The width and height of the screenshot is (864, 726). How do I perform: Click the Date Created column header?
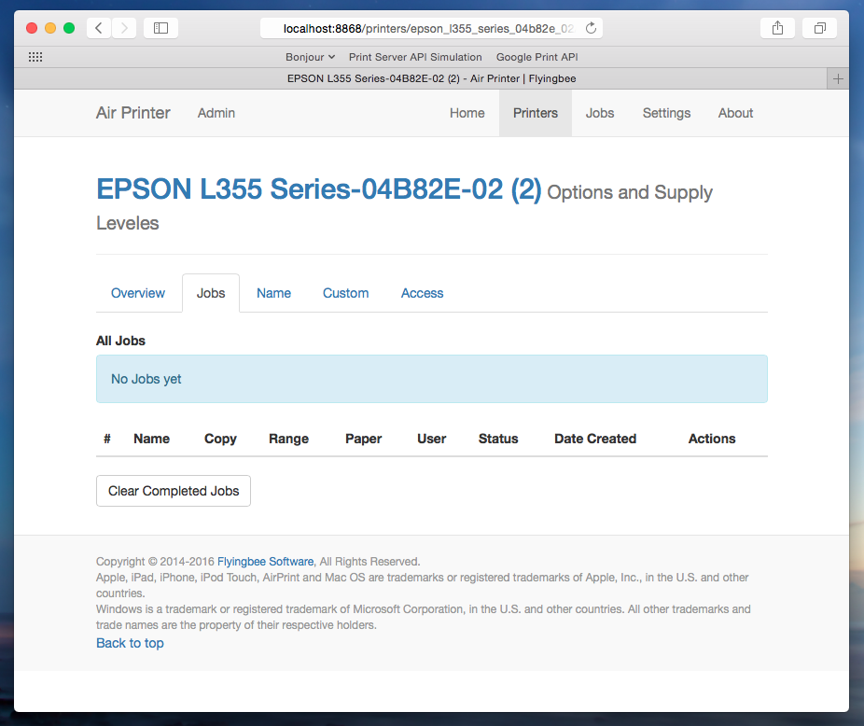[x=595, y=439]
